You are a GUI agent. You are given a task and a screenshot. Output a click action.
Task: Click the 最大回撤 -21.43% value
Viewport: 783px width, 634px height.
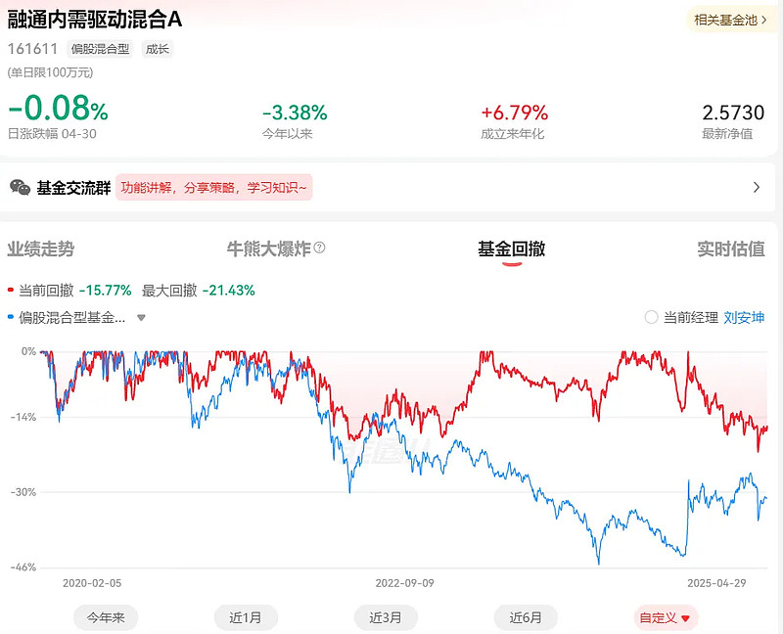[x=229, y=290]
